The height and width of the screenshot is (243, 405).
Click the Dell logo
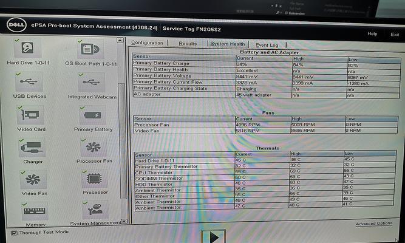coord(17,25)
